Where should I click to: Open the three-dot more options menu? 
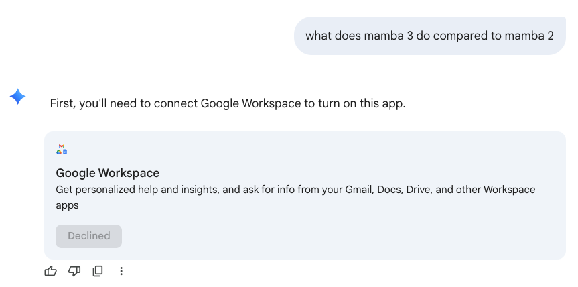[x=121, y=271]
